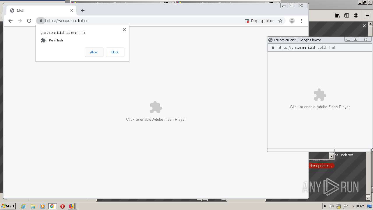Switch to Firefox taskbar button

pos(72,206)
